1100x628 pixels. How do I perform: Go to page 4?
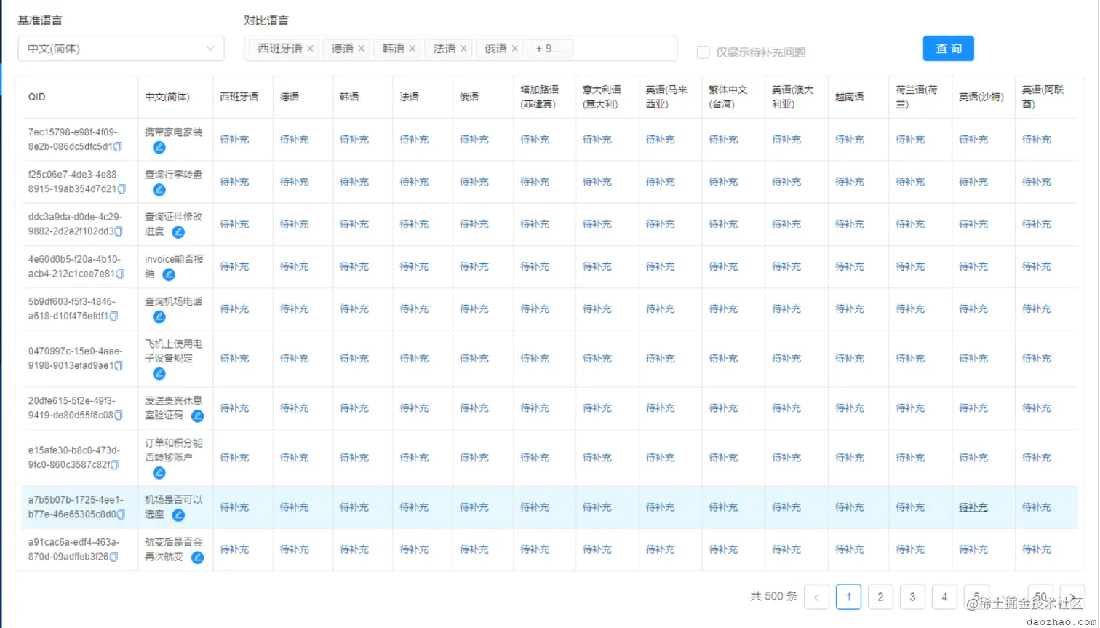[944, 597]
